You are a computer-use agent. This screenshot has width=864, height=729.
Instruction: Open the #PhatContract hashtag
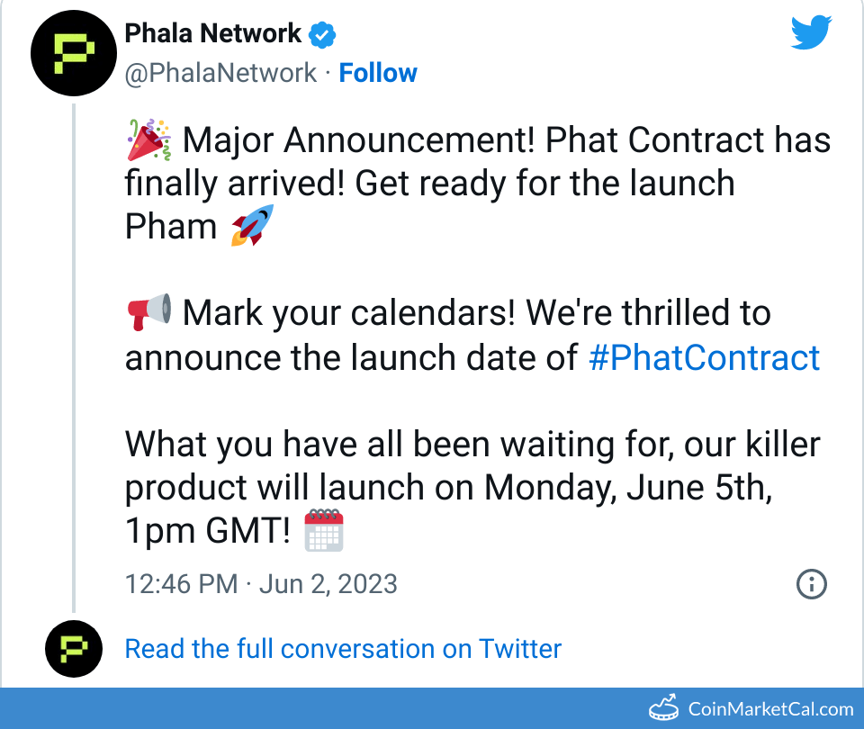tap(704, 357)
